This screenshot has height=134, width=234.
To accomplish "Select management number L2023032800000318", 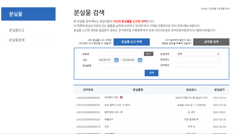I will pos(88,127).
